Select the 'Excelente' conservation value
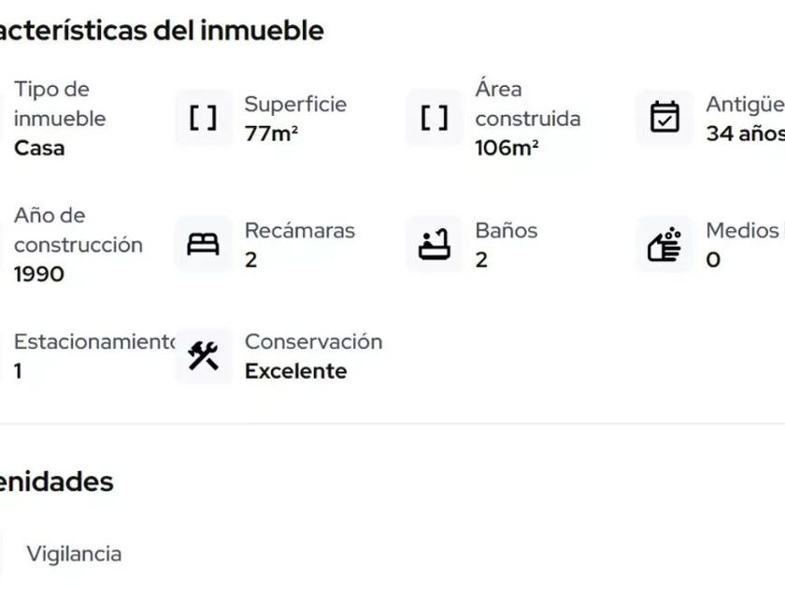Image resolution: width=785 pixels, height=589 pixels. tap(295, 371)
